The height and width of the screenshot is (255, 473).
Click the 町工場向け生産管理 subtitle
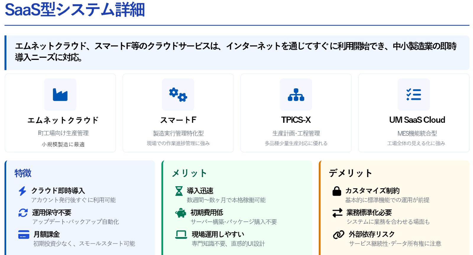63,133
